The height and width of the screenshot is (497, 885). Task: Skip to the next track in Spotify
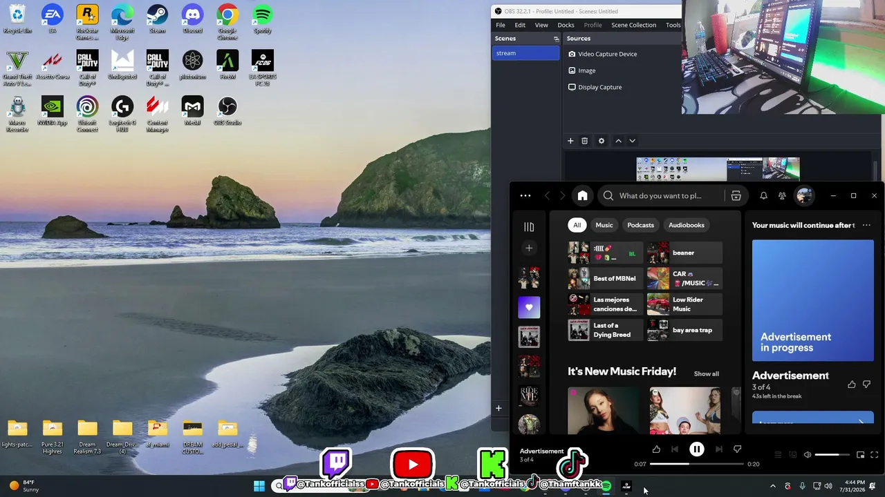tap(719, 449)
